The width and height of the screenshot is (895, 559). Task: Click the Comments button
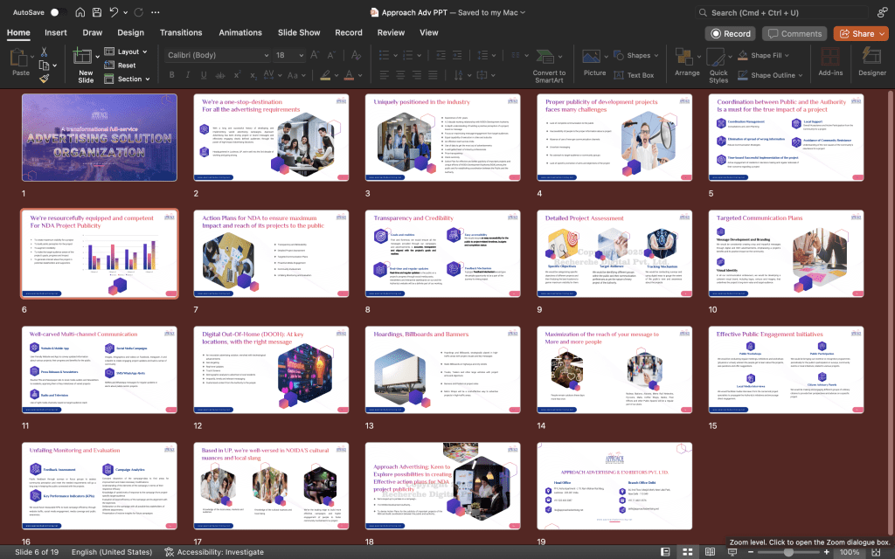click(794, 33)
